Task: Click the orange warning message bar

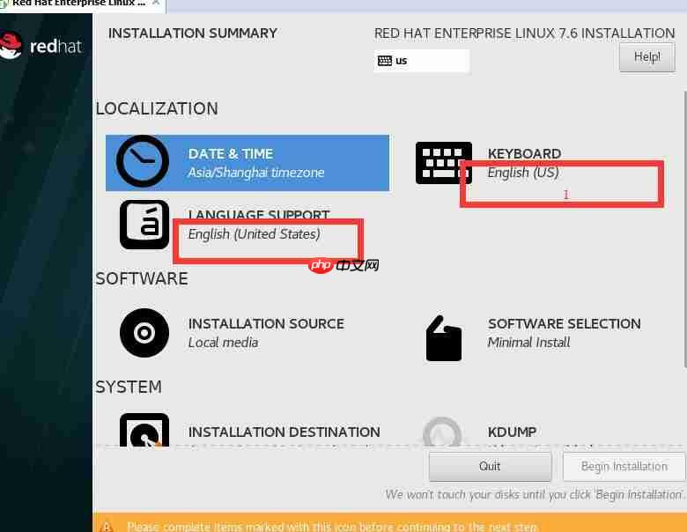Action: click(x=389, y=523)
